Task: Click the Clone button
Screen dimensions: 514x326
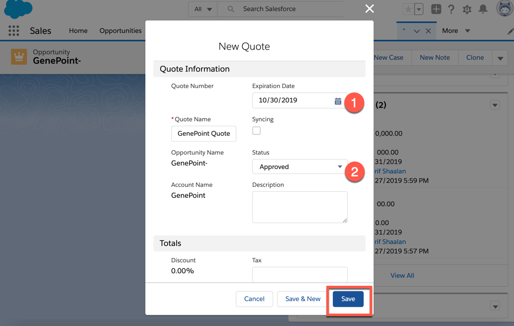Action: tap(475, 58)
